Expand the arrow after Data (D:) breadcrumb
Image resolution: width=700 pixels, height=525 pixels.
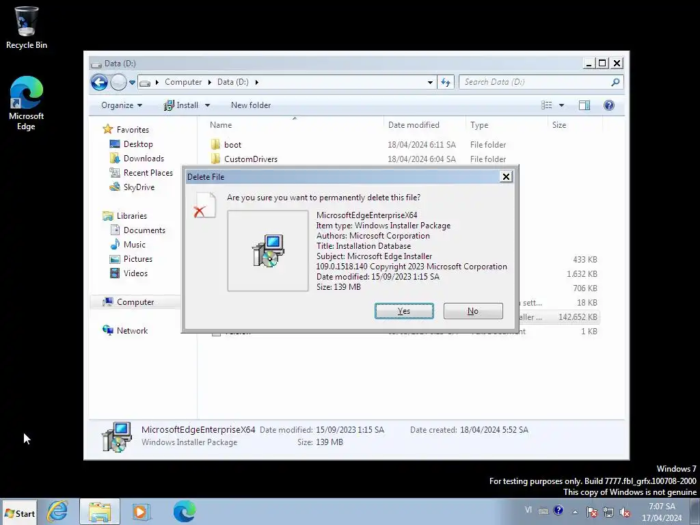257,82
